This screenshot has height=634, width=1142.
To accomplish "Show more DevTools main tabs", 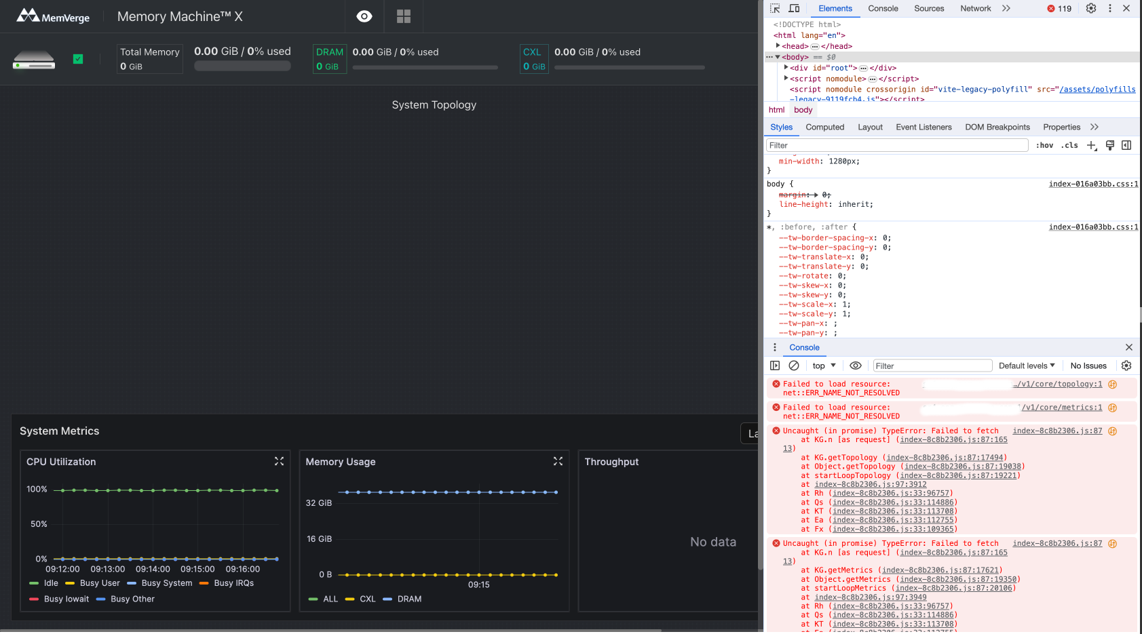I will 1006,8.
